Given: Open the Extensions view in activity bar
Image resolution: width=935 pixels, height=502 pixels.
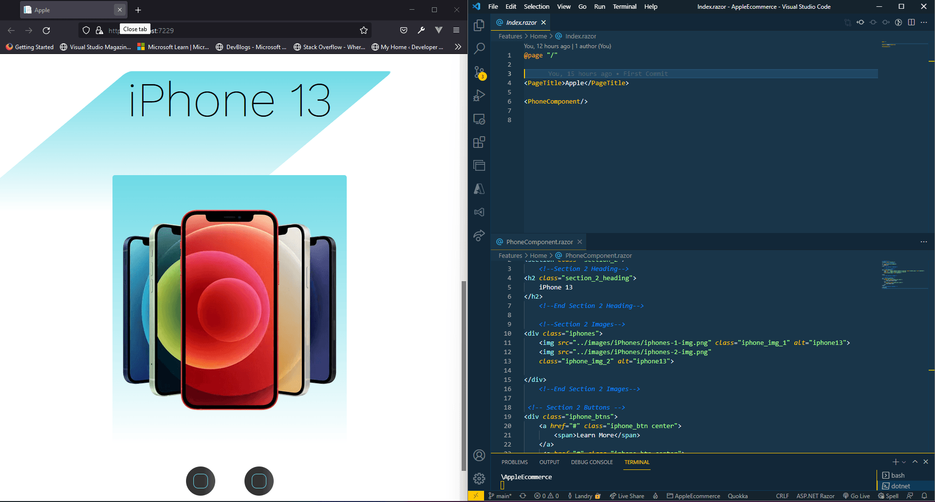Looking at the screenshot, I should pos(479,142).
